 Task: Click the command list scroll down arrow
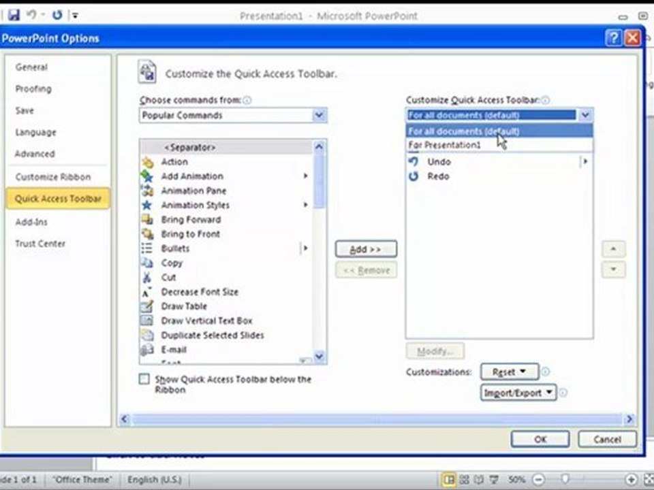click(x=319, y=356)
